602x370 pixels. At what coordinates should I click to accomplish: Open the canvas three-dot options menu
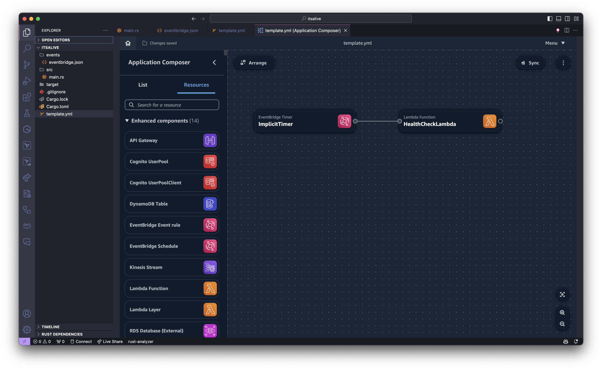click(x=563, y=63)
